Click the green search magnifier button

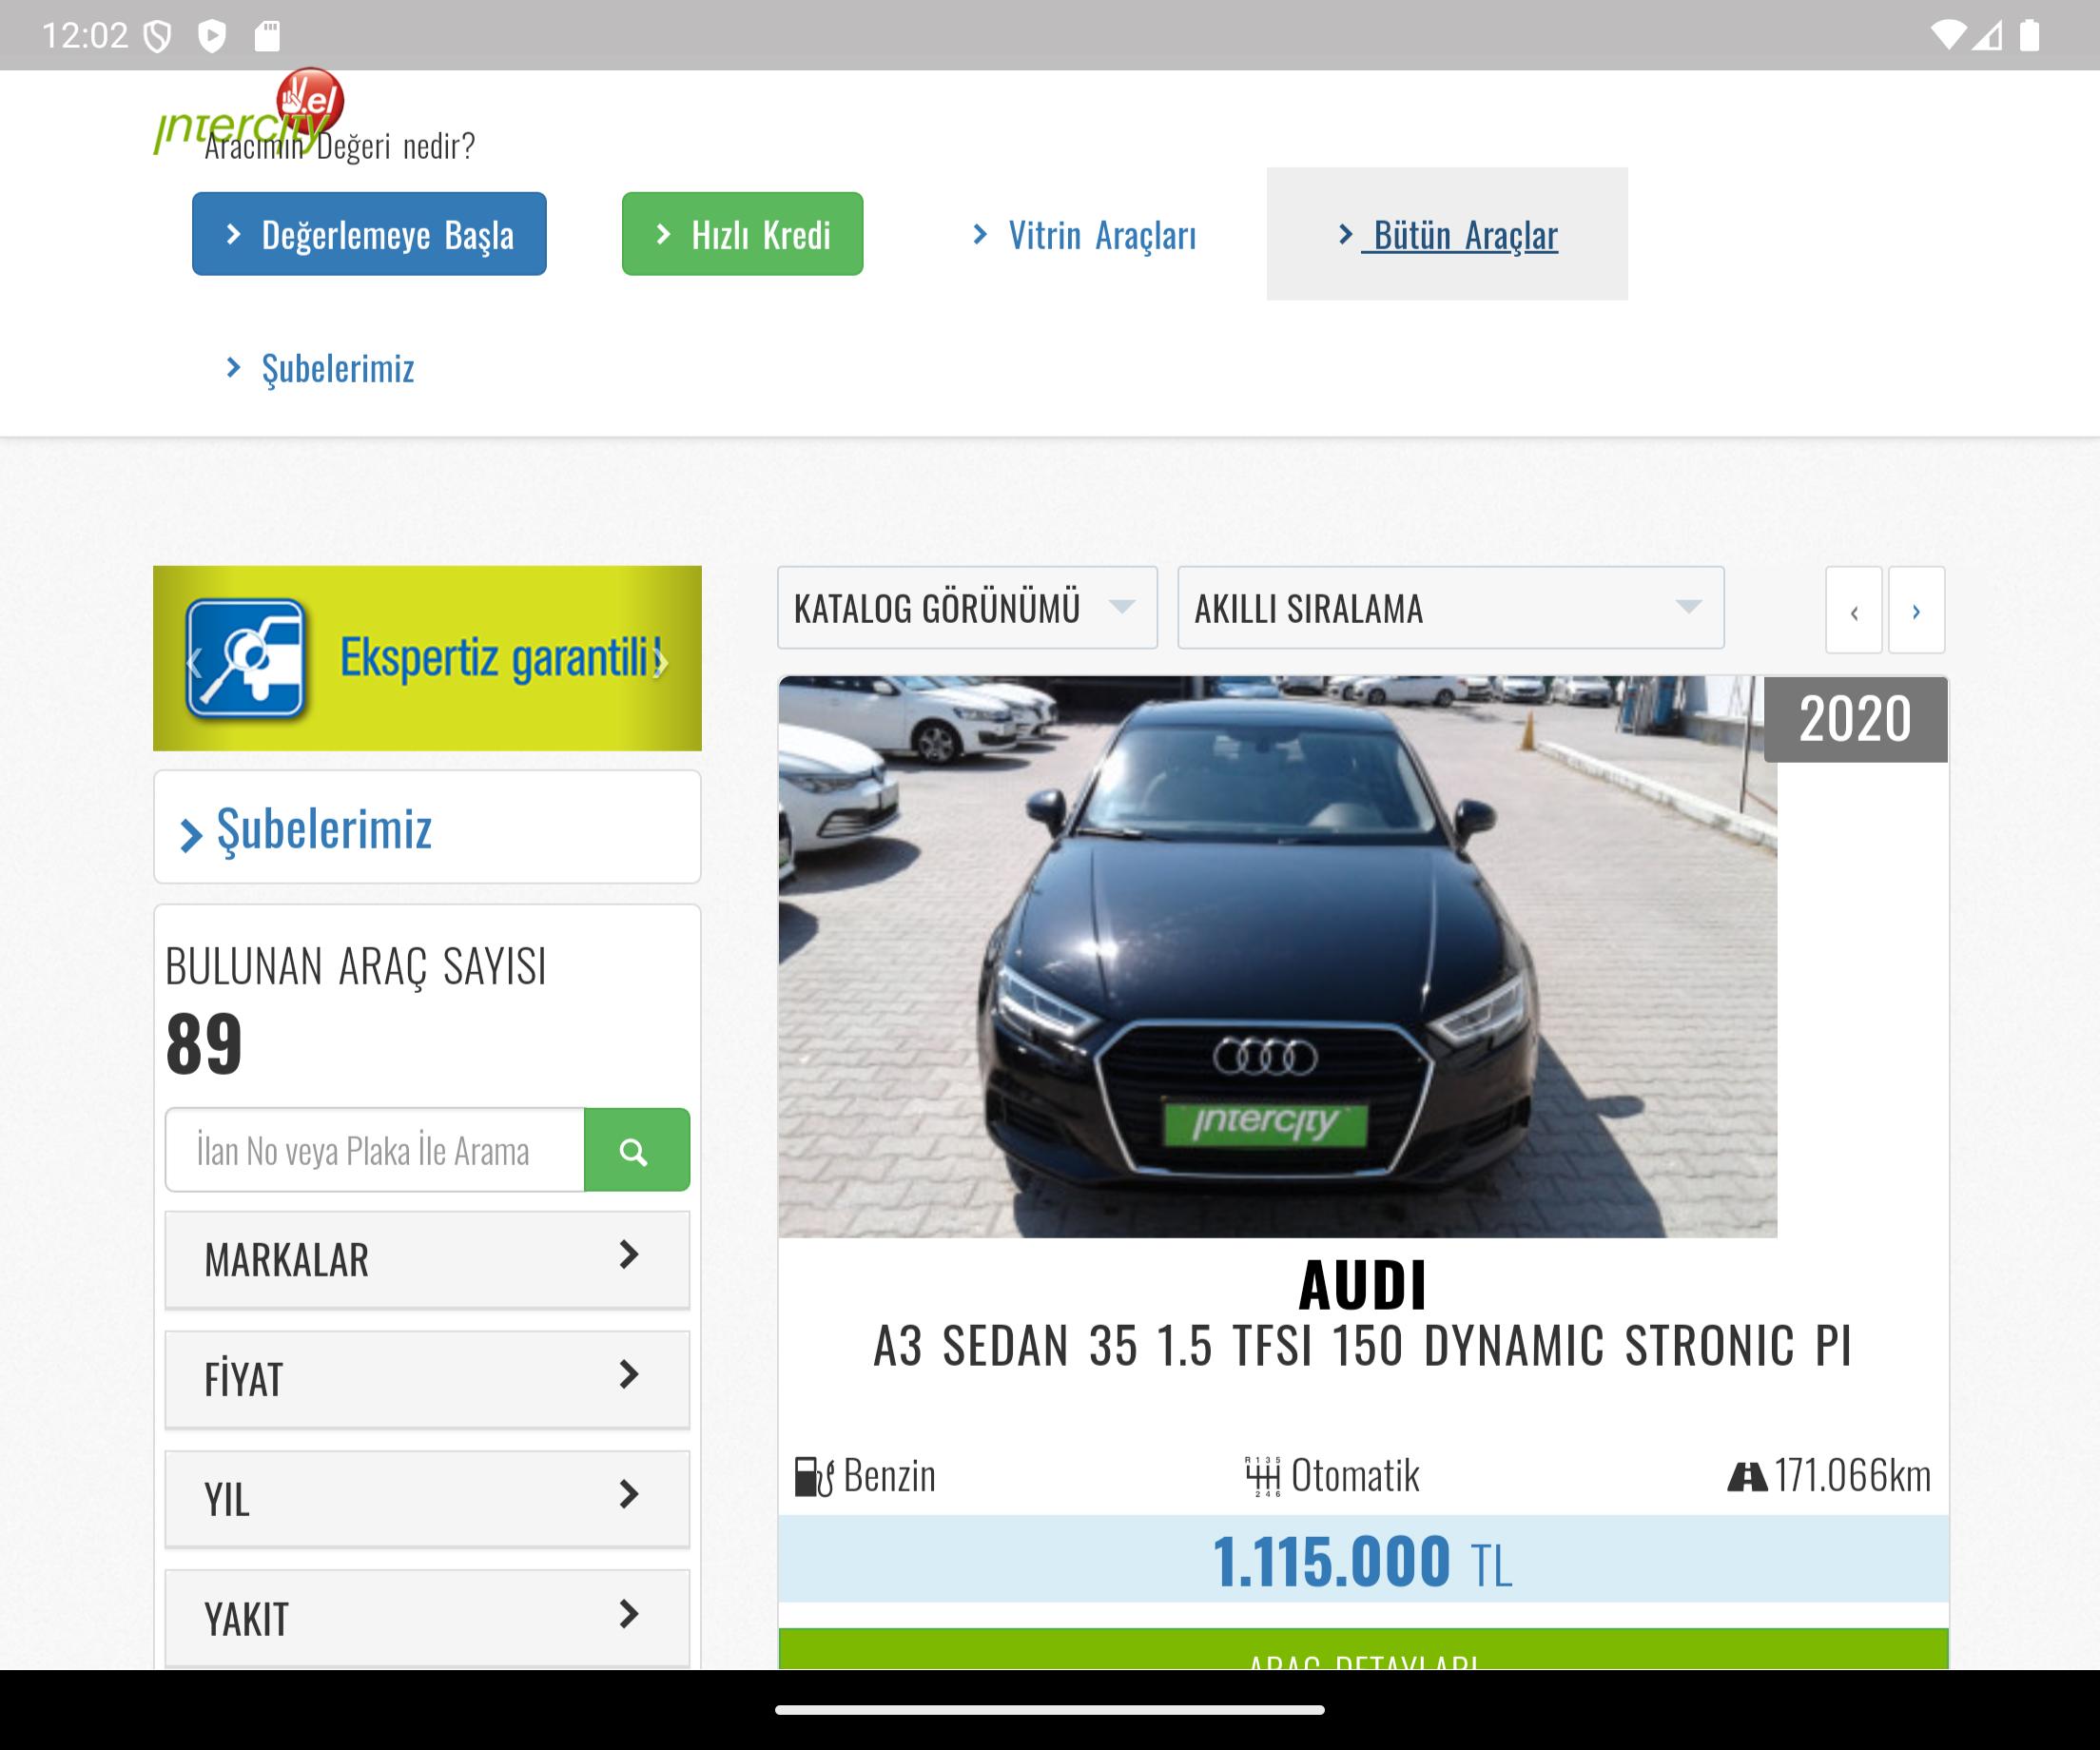636,1150
